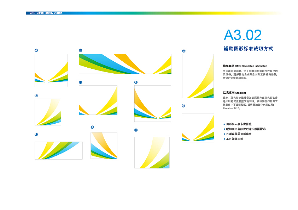Select crop example thumbnail E
Image resolution: width=298 pixels, height=210 pixels.
(98, 100)
